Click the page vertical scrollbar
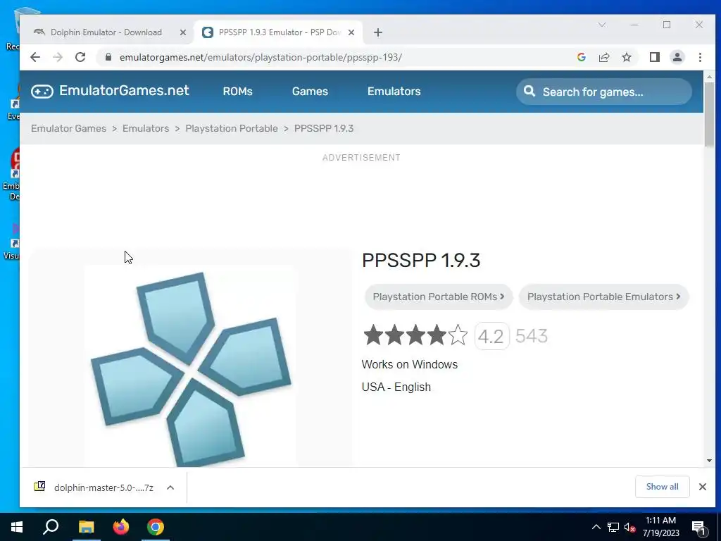The height and width of the screenshot is (541, 721). click(x=710, y=115)
